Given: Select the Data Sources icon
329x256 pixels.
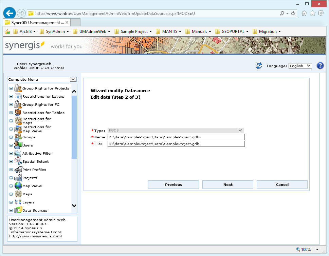Looking at the screenshot, I should [x=18, y=210].
